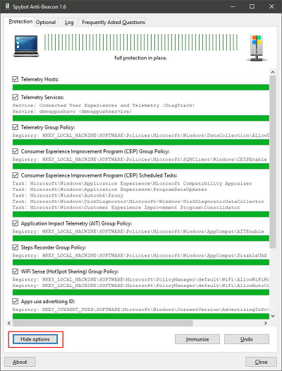Viewport: 282px width, 371px height.
Task: Click the vertical scrollbar thumb
Action: [273, 162]
